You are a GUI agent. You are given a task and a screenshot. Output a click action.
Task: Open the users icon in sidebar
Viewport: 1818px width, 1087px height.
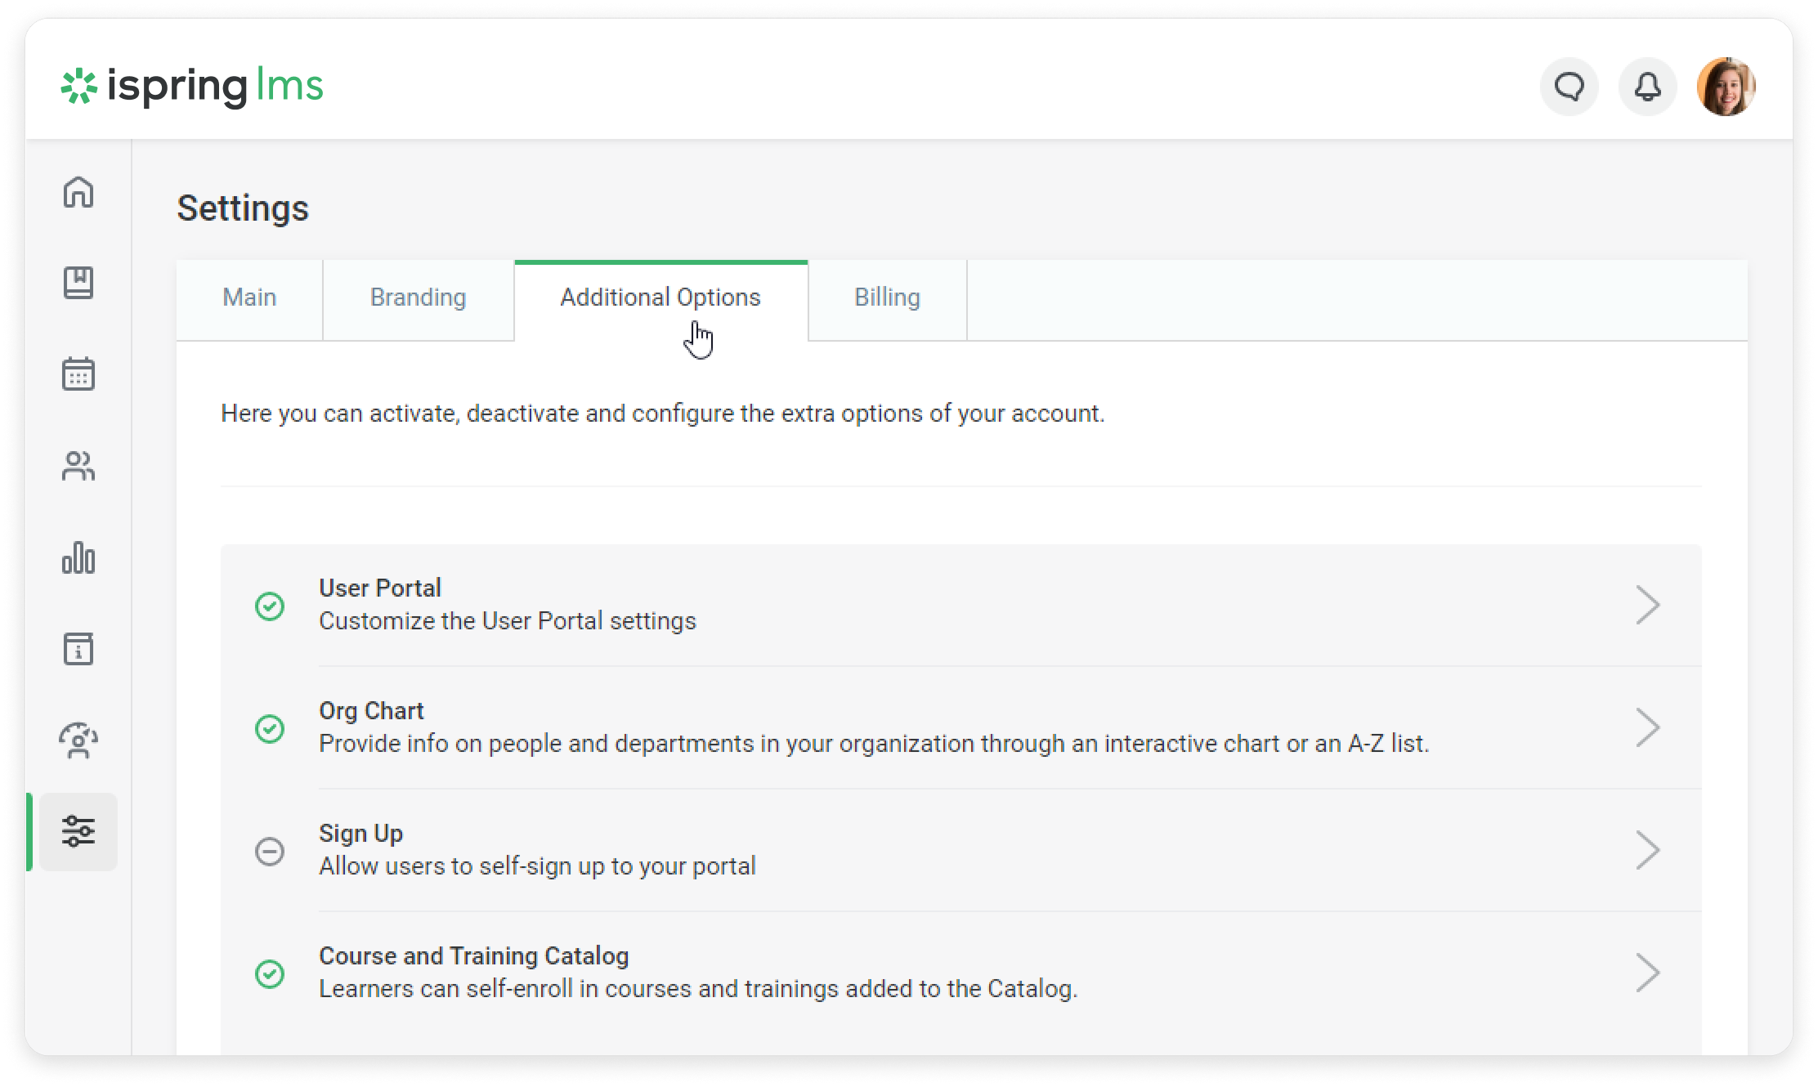[x=78, y=467]
